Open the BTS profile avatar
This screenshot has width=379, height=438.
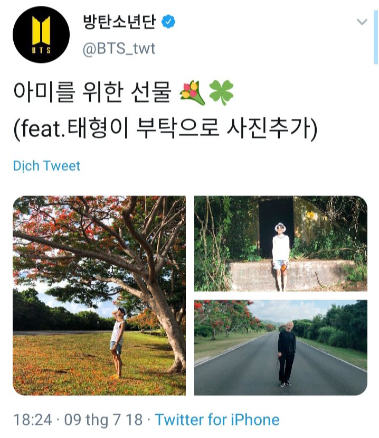pos(41,34)
